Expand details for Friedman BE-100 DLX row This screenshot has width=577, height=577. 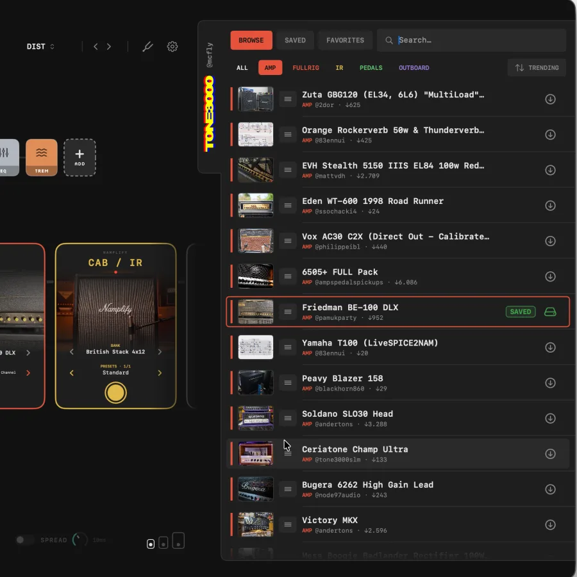288,312
